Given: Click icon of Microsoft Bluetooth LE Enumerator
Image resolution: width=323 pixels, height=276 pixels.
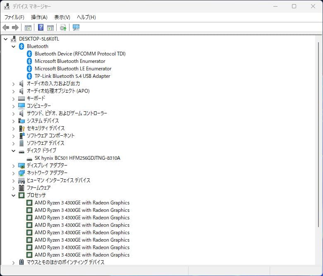Looking at the screenshot, I should 29,69.
